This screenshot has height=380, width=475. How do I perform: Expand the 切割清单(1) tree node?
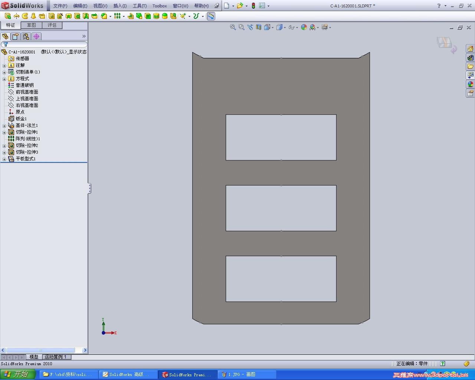pos(4,72)
